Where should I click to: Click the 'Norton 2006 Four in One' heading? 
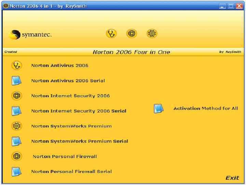[x=131, y=52]
